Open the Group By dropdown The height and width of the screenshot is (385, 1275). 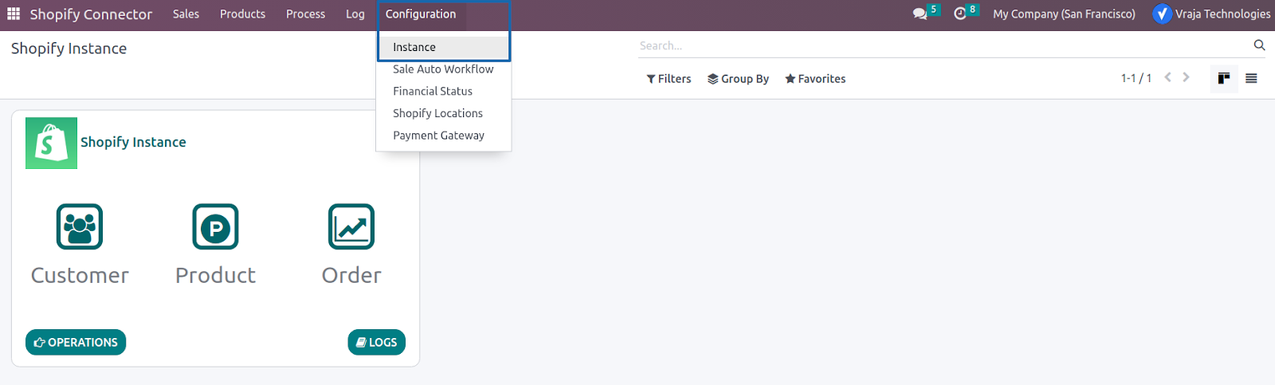[x=738, y=78]
